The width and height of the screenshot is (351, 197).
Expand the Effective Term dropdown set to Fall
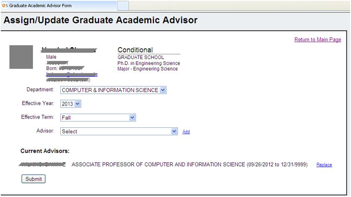(x=98, y=118)
